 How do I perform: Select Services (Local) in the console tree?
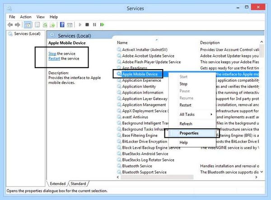pyautogui.click(x=27, y=34)
